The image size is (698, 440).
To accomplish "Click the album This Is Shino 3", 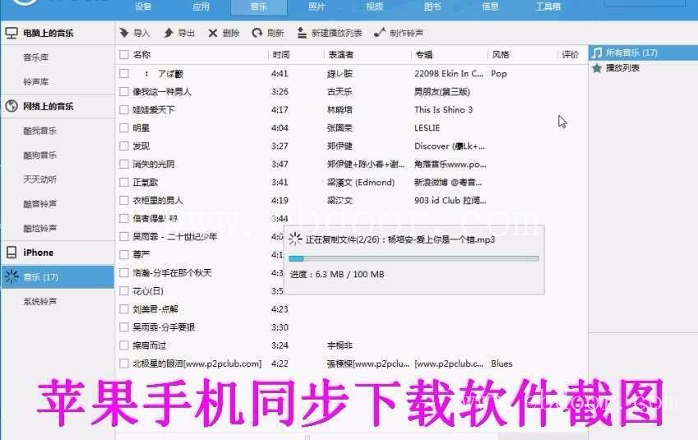I will (x=443, y=110).
